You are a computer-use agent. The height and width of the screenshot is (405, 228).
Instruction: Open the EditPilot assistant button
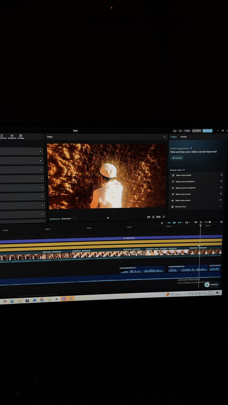tap(212, 285)
